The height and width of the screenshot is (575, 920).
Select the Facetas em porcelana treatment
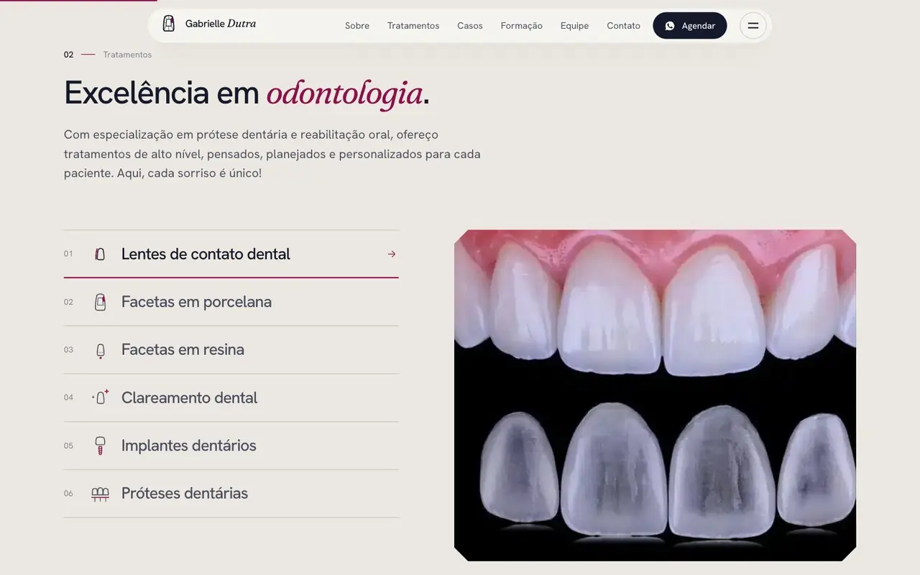[231, 302]
